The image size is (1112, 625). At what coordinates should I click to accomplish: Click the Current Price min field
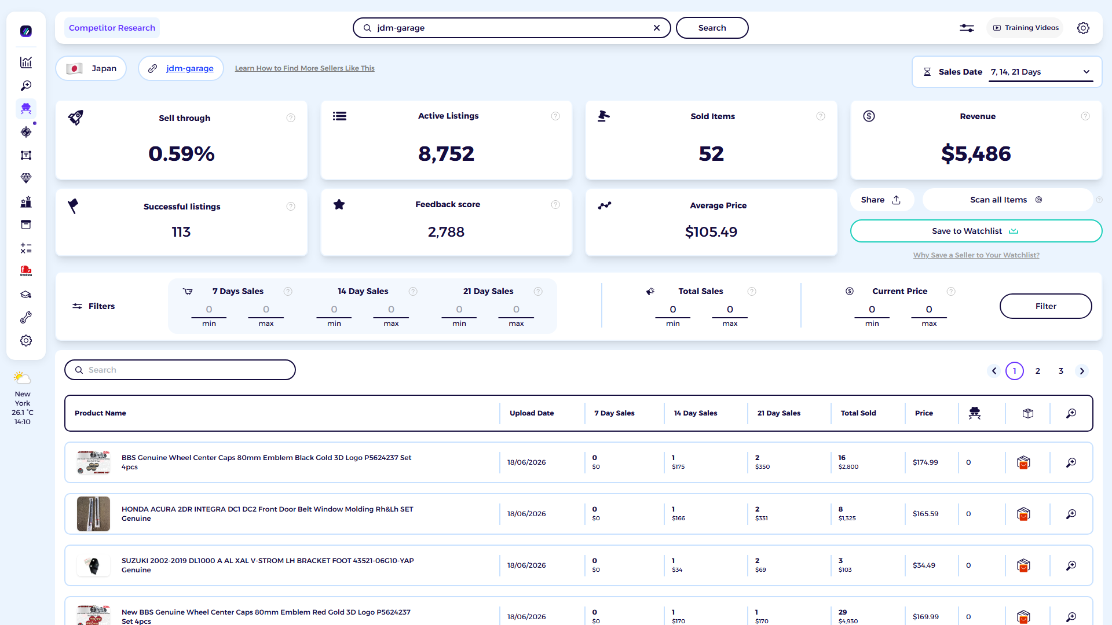(872, 310)
